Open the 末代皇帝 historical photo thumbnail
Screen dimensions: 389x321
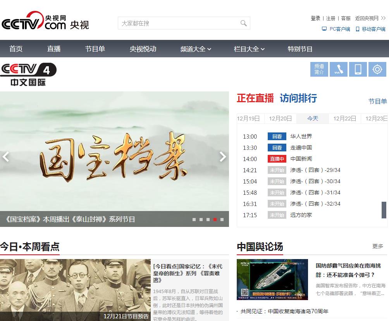pyautogui.click(x=75, y=290)
